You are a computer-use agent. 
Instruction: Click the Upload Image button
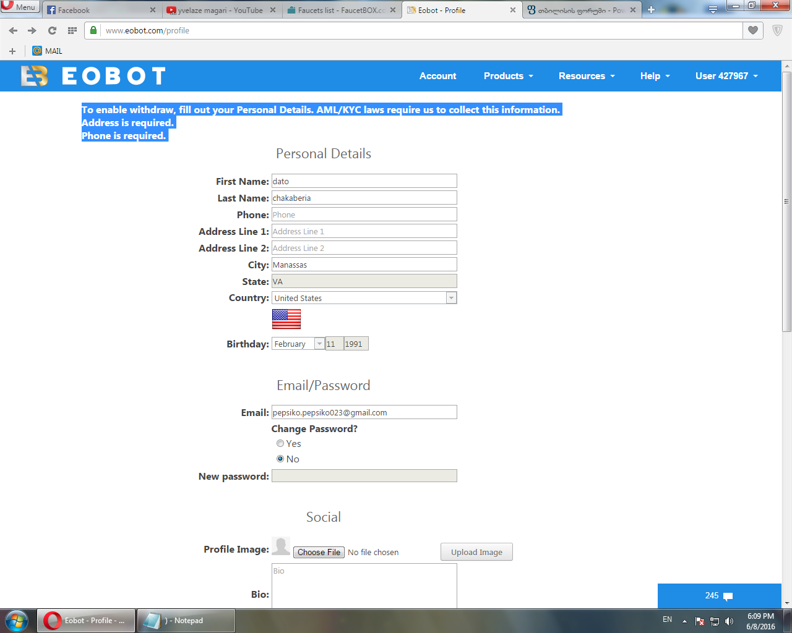[476, 552]
